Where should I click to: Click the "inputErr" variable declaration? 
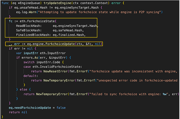(x=31, y=53)
